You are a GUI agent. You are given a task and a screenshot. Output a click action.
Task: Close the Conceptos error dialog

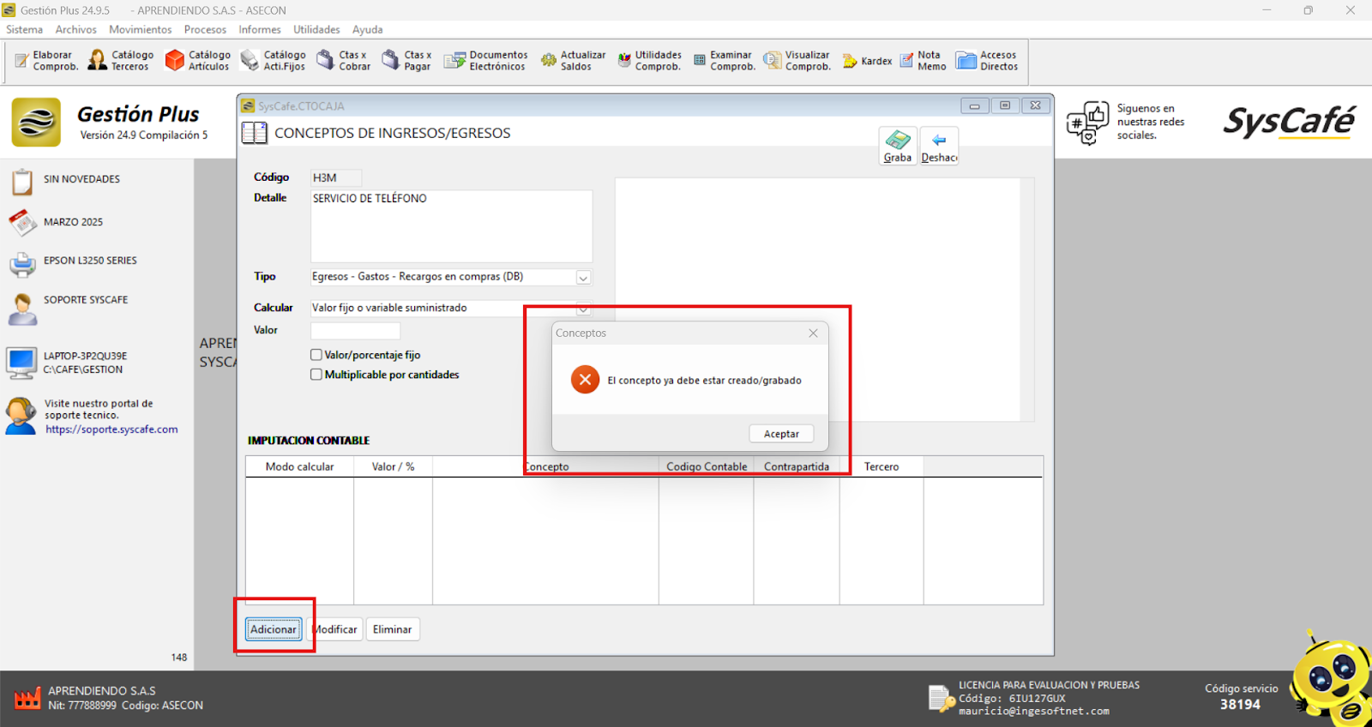[x=813, y=333]
